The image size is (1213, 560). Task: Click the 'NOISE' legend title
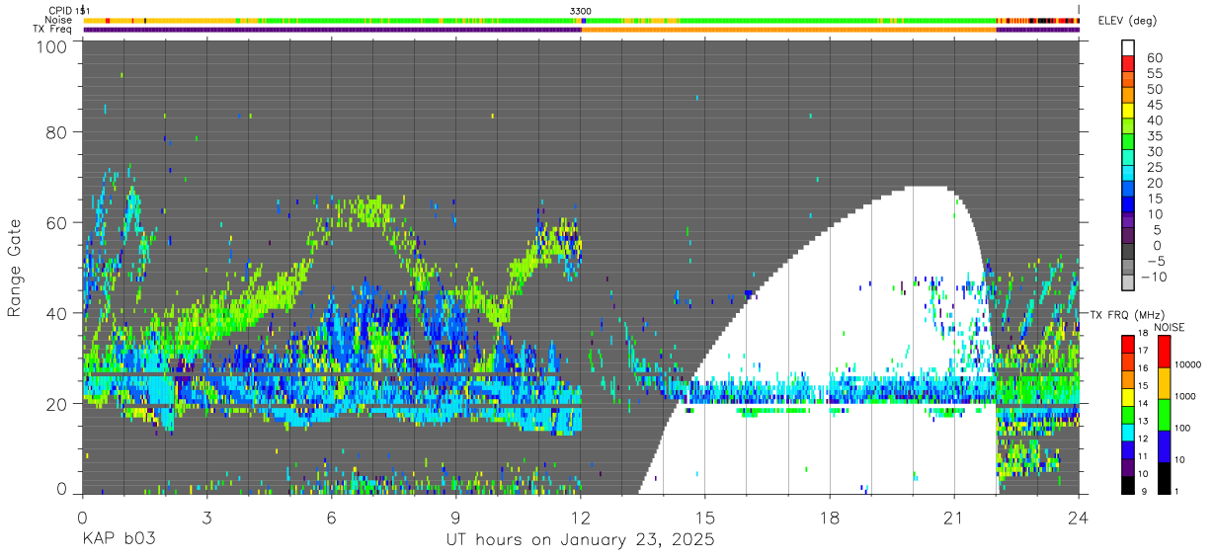(x=1172, y=327)
